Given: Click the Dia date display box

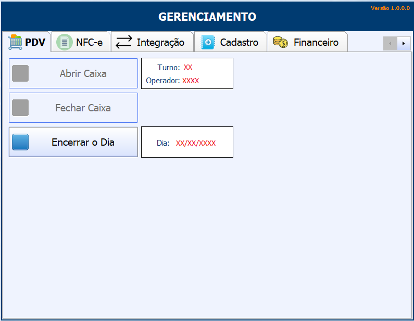Looking at the screenshot, I should [187, 142].
